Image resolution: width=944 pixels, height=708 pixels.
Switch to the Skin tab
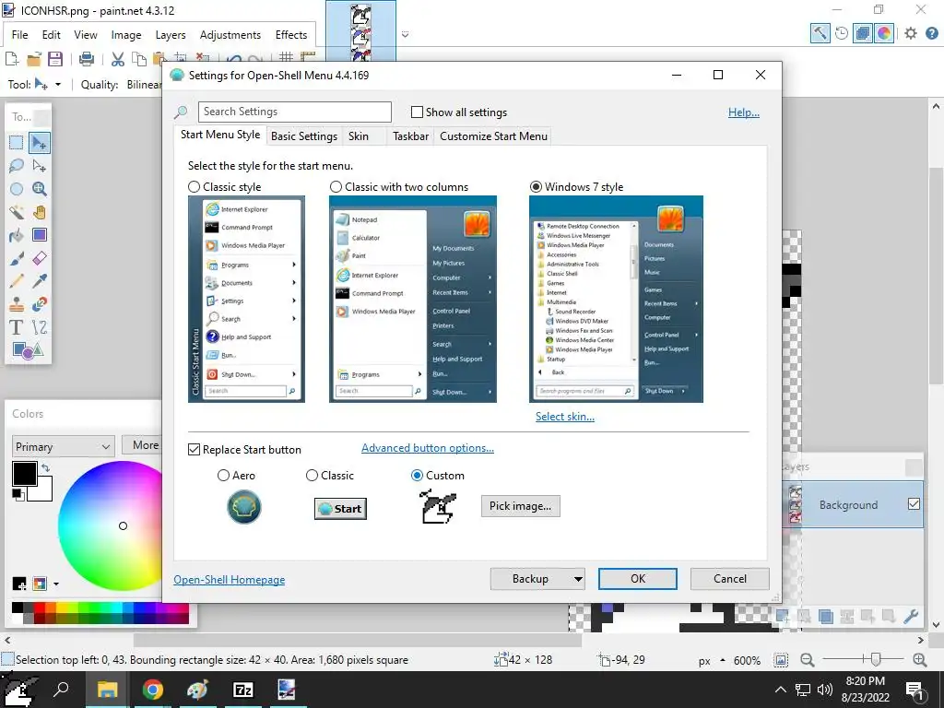tap(359, 136)
